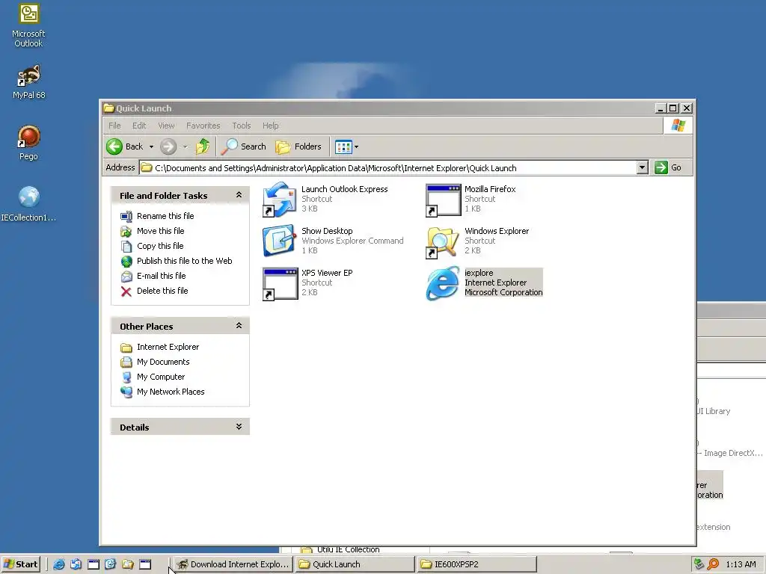
Task: Click the Windows flag logo in toolbar
Action: coord(678,126)
